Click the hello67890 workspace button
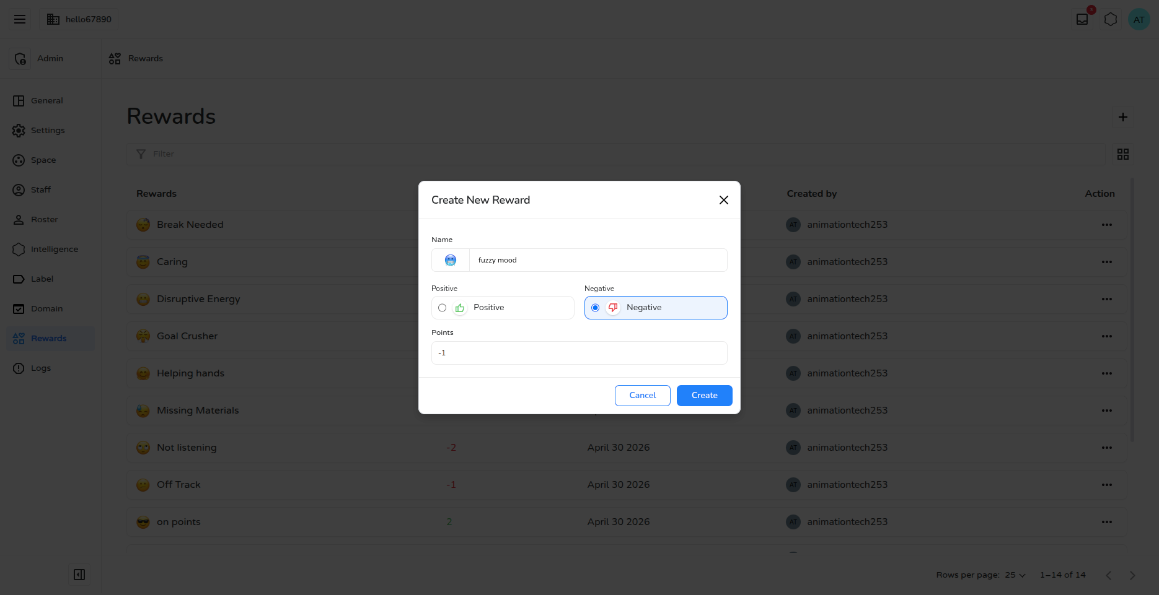The height and width of the screenshot is (595, 1159). click(79, 19)
